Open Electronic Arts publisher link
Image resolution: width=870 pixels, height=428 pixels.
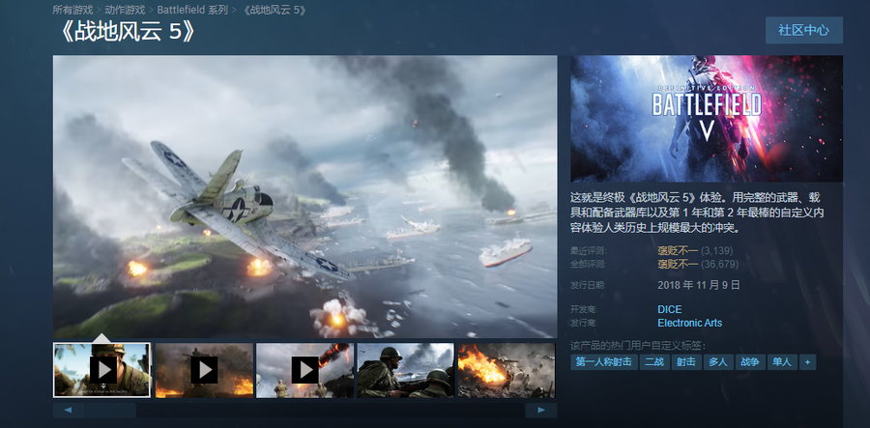[689, 323]
